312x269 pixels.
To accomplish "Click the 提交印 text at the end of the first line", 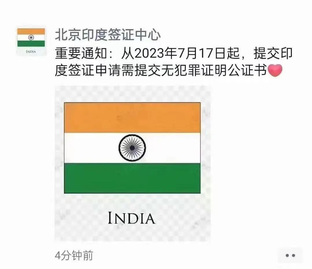I will click(x=273, y=53).
